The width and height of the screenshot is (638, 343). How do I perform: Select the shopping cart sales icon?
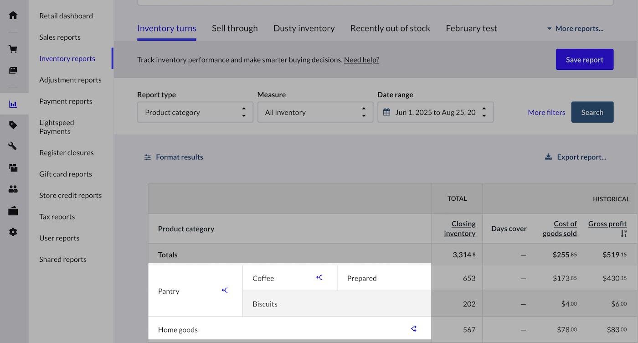14,49
